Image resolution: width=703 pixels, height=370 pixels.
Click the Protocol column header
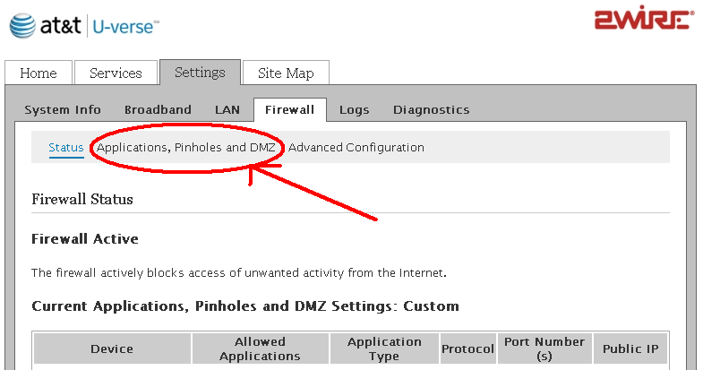(468, 349)
